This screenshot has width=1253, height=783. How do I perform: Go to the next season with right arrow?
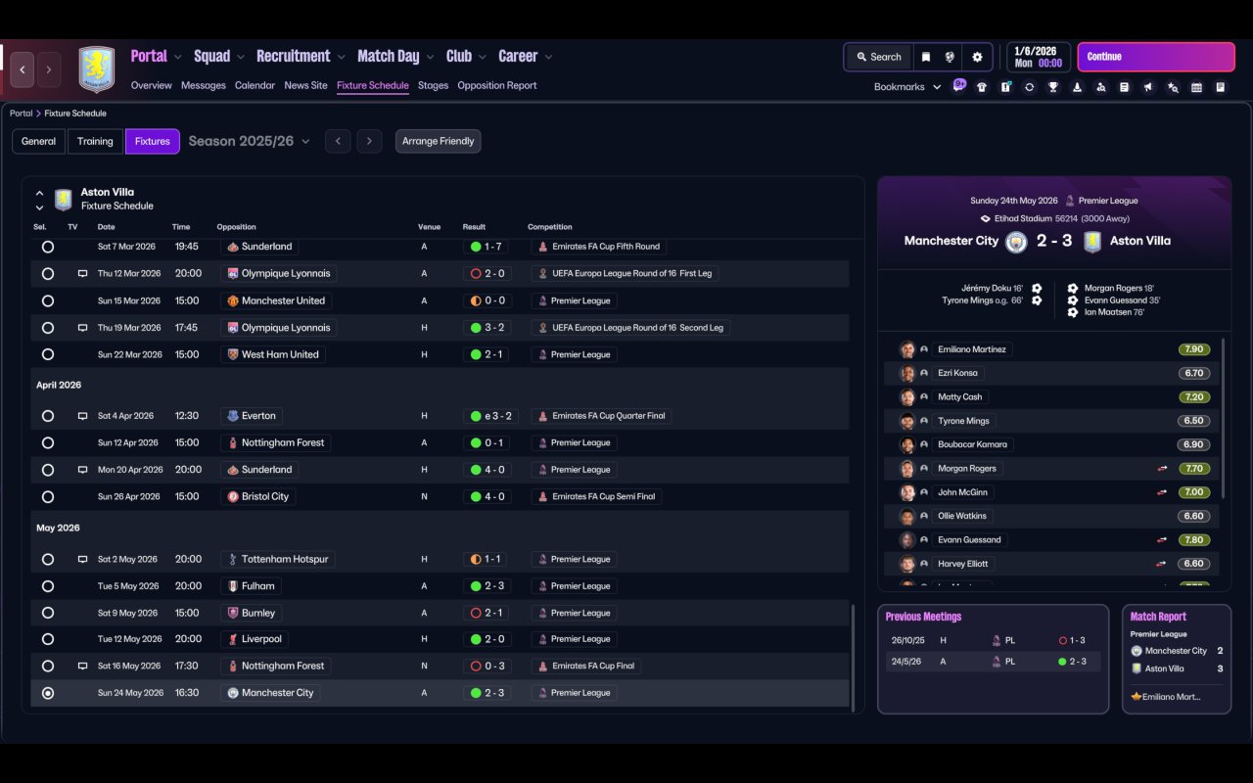pos(369,142)
